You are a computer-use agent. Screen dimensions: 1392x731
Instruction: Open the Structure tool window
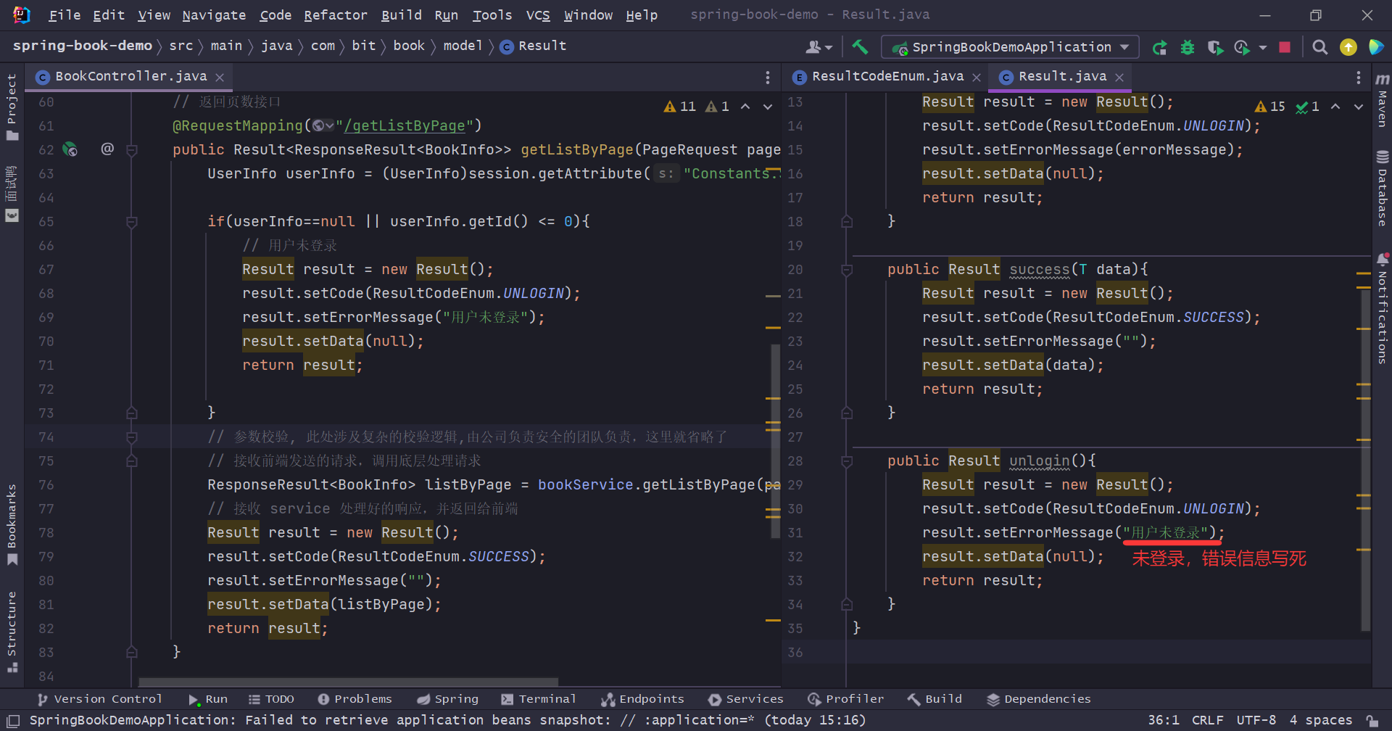click(x=12, y=632)
